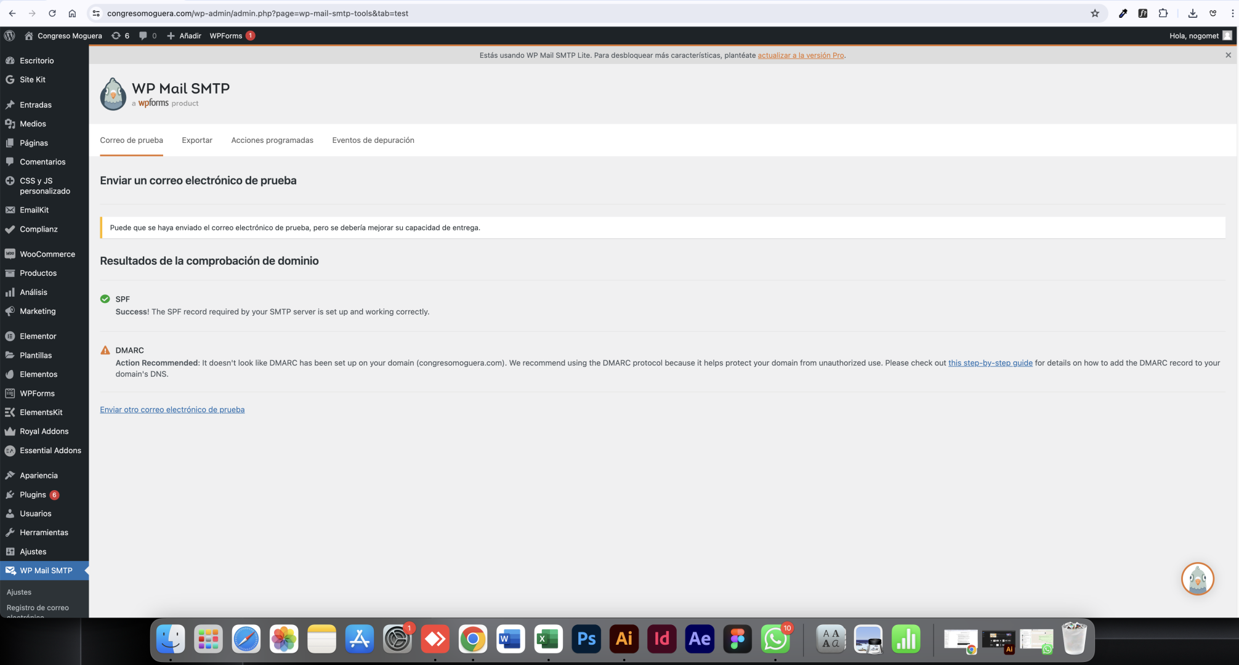The height and width of the screenshot is (665, 1239).
Task: Click the SPF success check icon
Action: pos(105,299)
